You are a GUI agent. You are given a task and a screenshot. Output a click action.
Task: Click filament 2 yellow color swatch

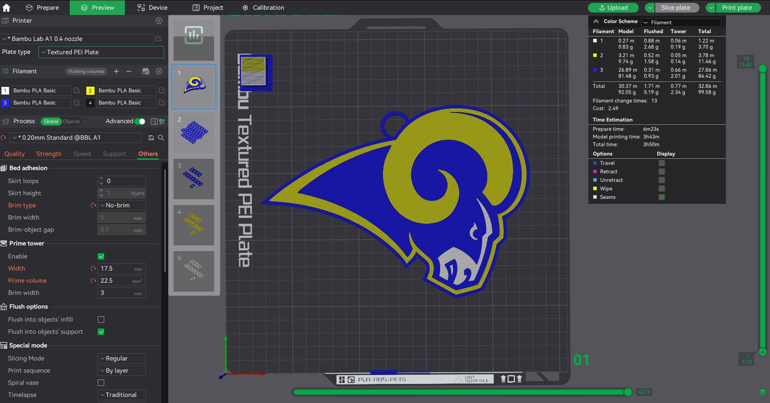tap(90, 91)
